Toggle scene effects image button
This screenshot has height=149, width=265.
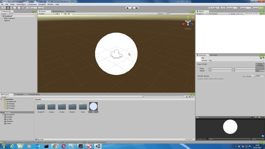tap(69, 14)
